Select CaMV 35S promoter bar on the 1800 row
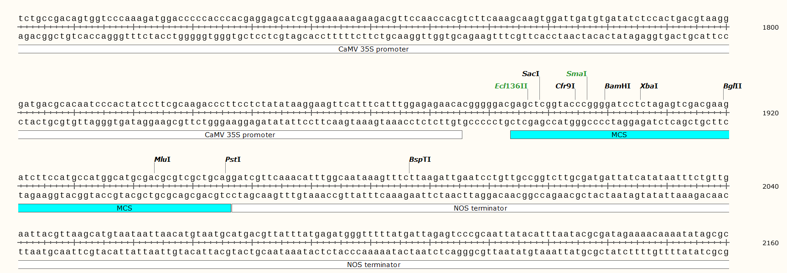This screenshot has height=273, width=787. [x=373, y=49]
